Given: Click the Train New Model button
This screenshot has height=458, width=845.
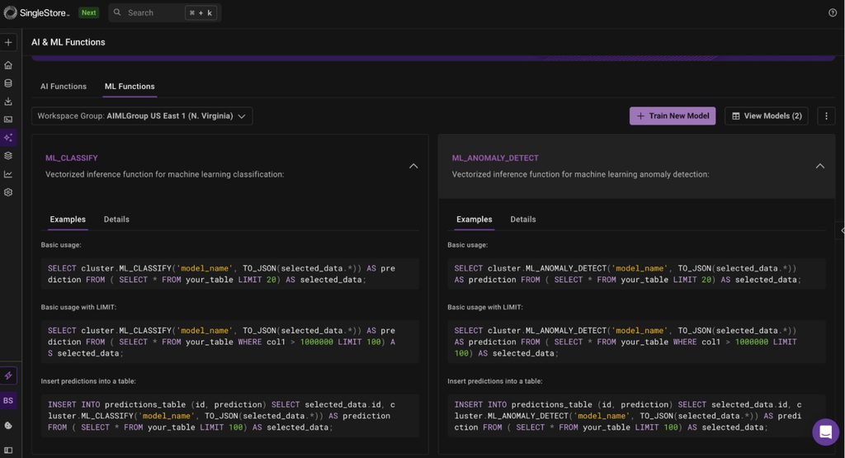Looking at the screenshot, I should pos(673,116).
